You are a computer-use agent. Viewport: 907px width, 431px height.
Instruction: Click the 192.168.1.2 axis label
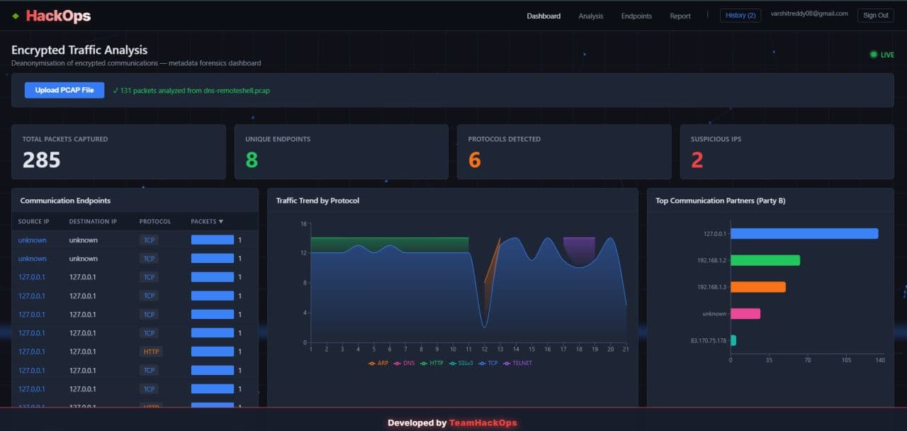tap(712, 261)
